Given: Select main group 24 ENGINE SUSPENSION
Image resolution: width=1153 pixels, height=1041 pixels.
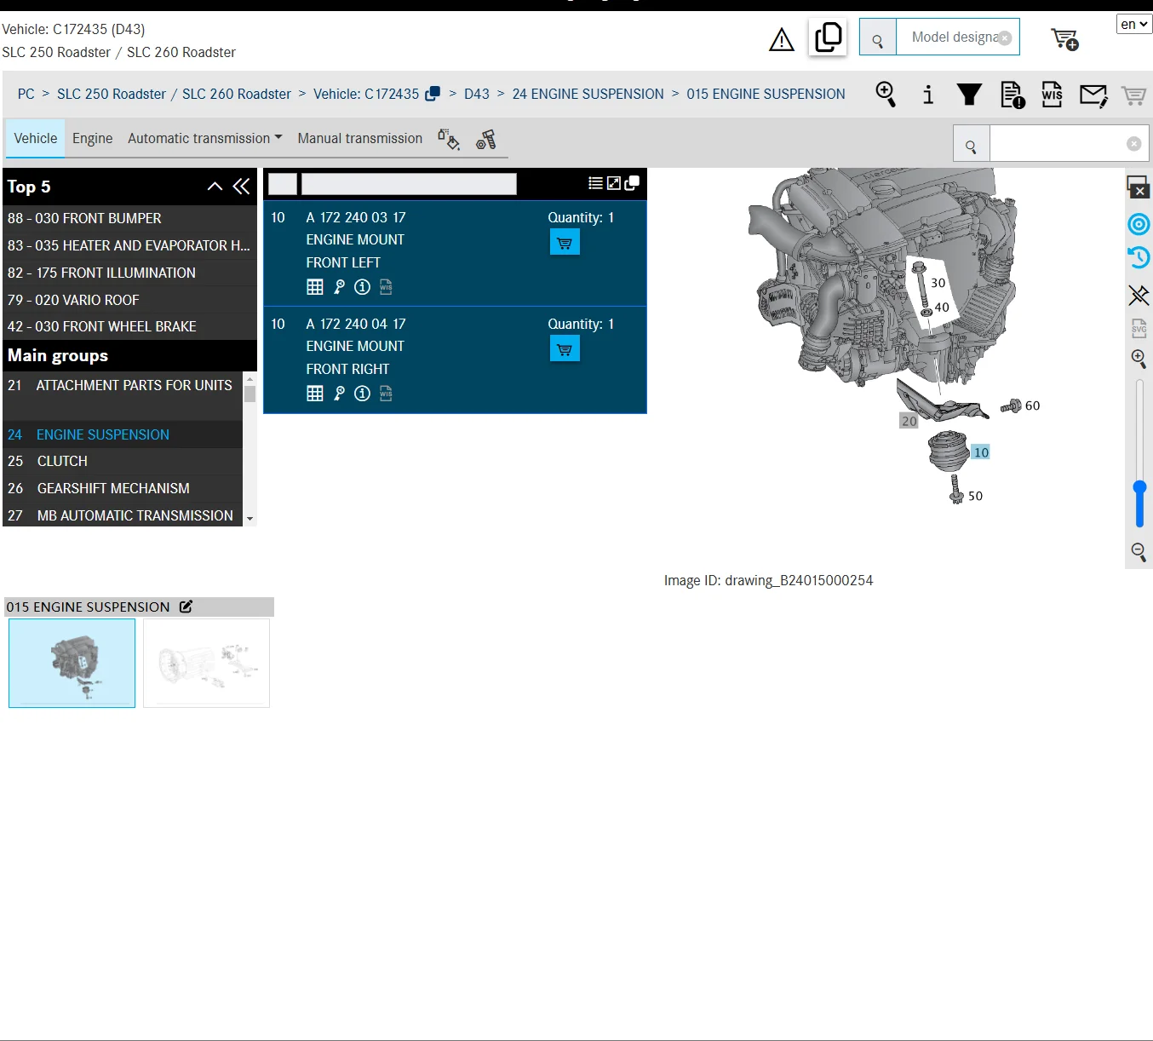Looking at the screenshot, I should coord(123,434).
